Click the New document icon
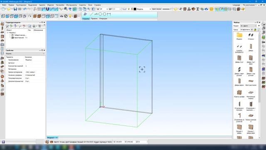 pos(3,9)
